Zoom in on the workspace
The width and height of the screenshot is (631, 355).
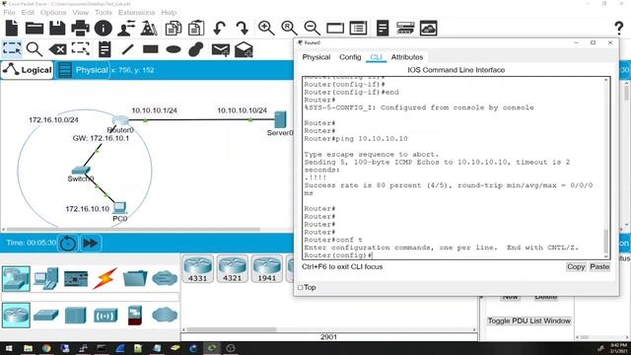[266, 29]
